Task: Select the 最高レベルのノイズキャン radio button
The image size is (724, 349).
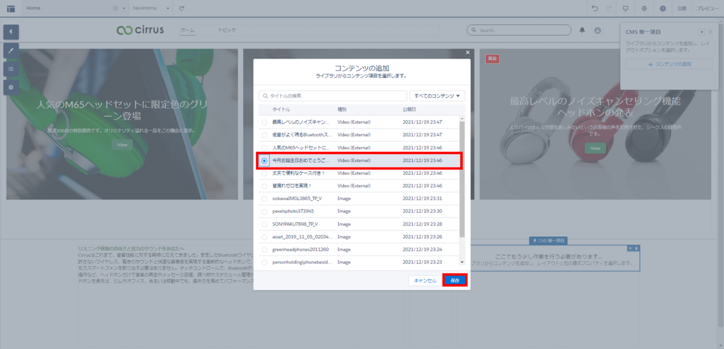Action: click(x=264, y=122)
